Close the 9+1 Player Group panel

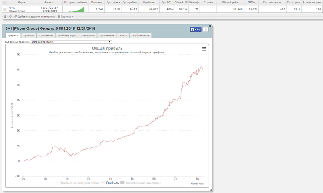pos(210,26)
